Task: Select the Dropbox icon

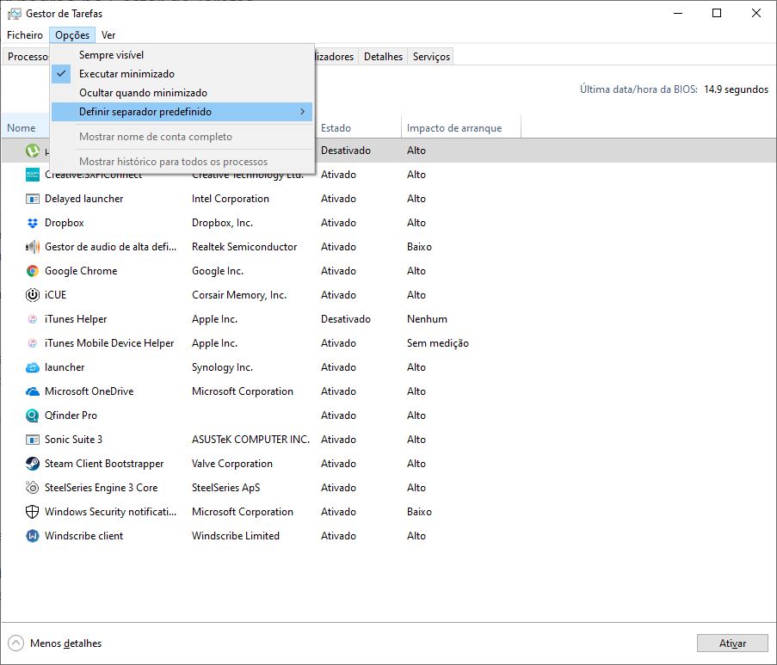Action: click(x=32, y=223)
